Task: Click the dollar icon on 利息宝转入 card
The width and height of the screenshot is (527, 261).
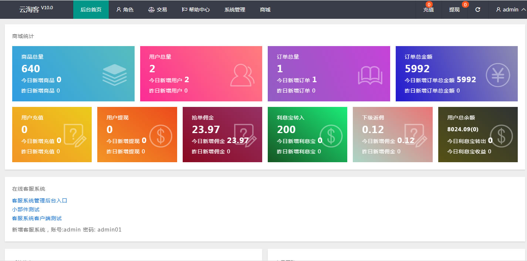Action: (331, 136)
